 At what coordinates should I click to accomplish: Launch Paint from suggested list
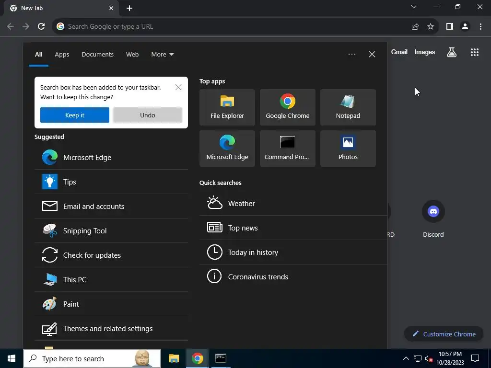click(x=111, y=304)
